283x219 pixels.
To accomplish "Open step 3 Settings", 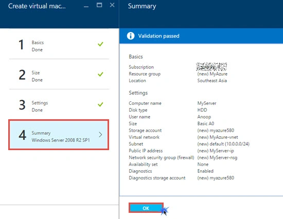I will pyautogui.click(x=59, y=105).
